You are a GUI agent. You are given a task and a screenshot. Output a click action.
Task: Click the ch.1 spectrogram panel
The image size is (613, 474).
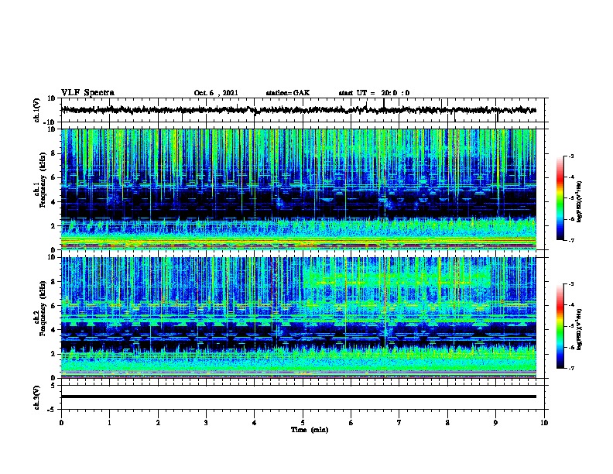coord(299,189)
